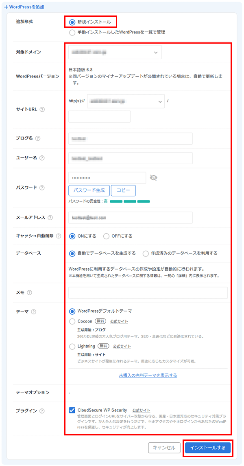Click the ユーザー名 input field
The image size is (244, 466).
pos(131,158)
